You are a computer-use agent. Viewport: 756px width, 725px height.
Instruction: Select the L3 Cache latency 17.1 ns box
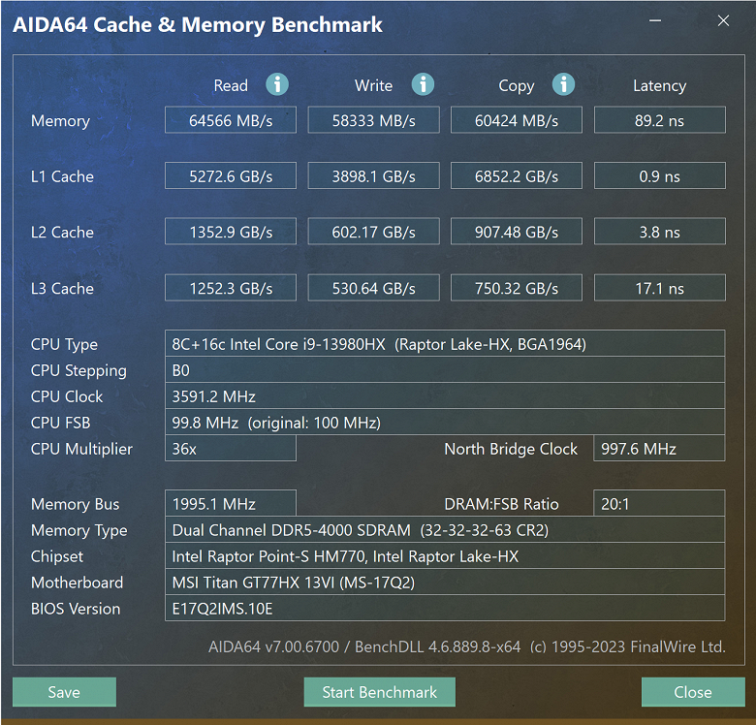660,288
